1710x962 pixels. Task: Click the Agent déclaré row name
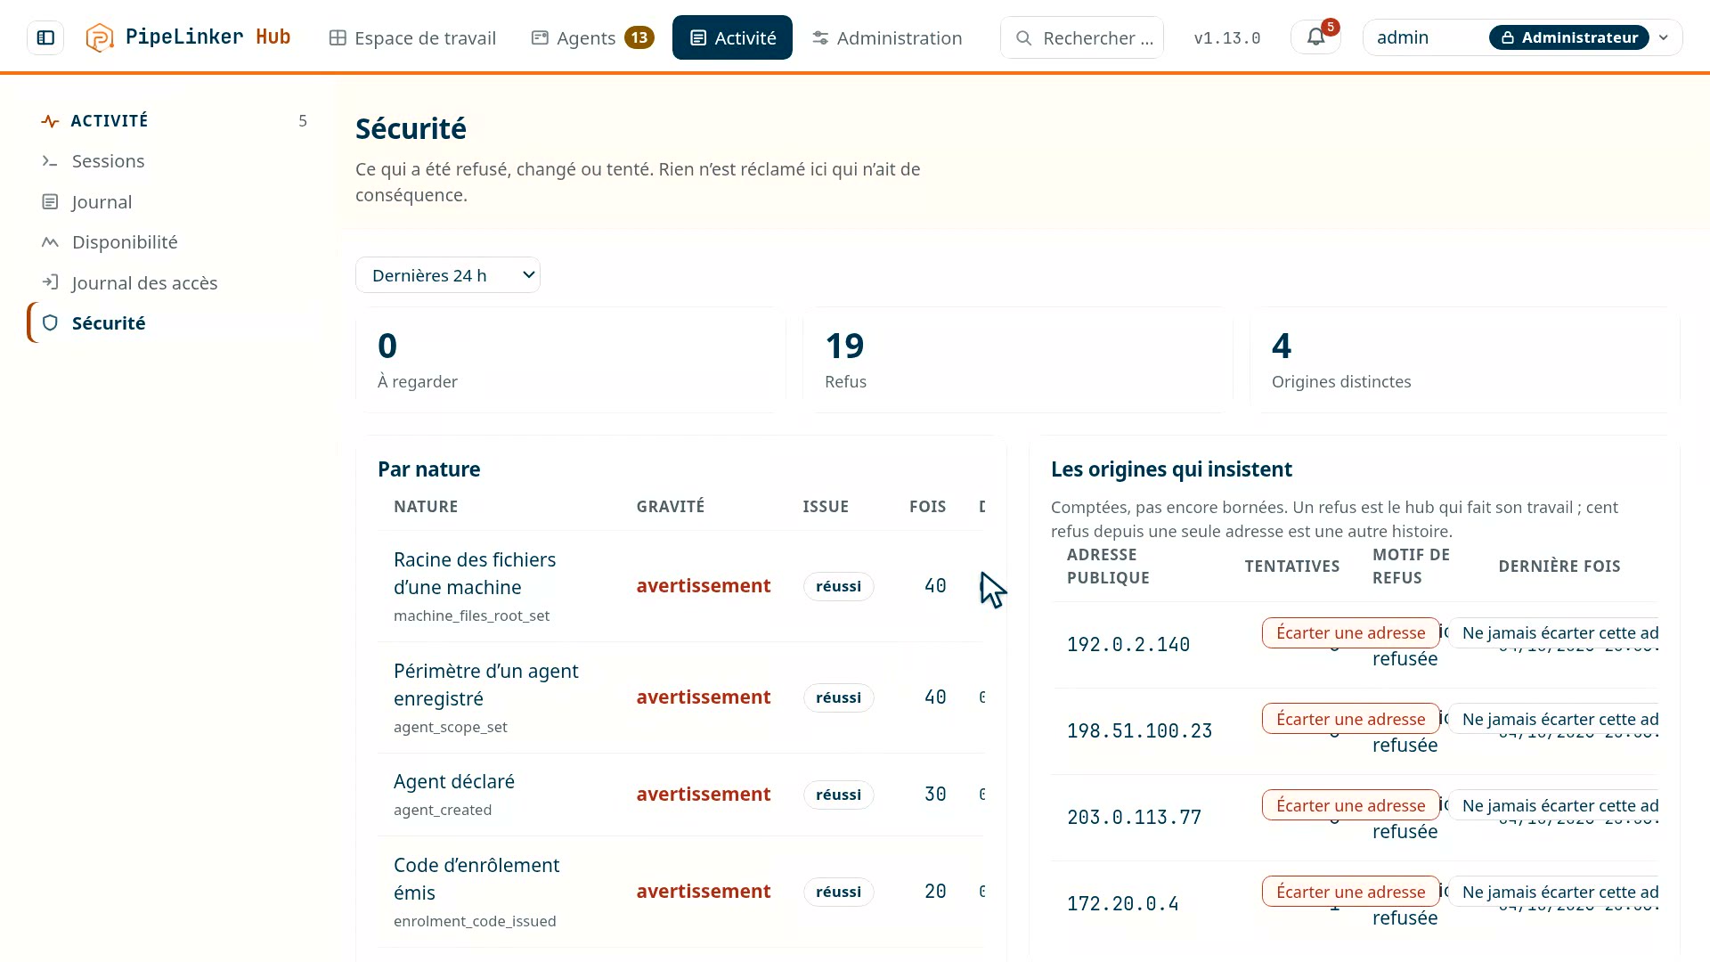point(454,782)
